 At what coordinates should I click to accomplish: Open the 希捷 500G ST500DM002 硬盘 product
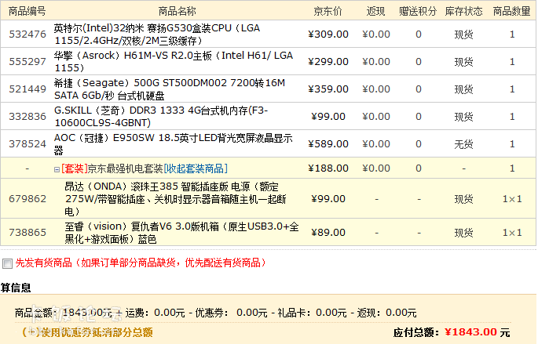[170, 89]
